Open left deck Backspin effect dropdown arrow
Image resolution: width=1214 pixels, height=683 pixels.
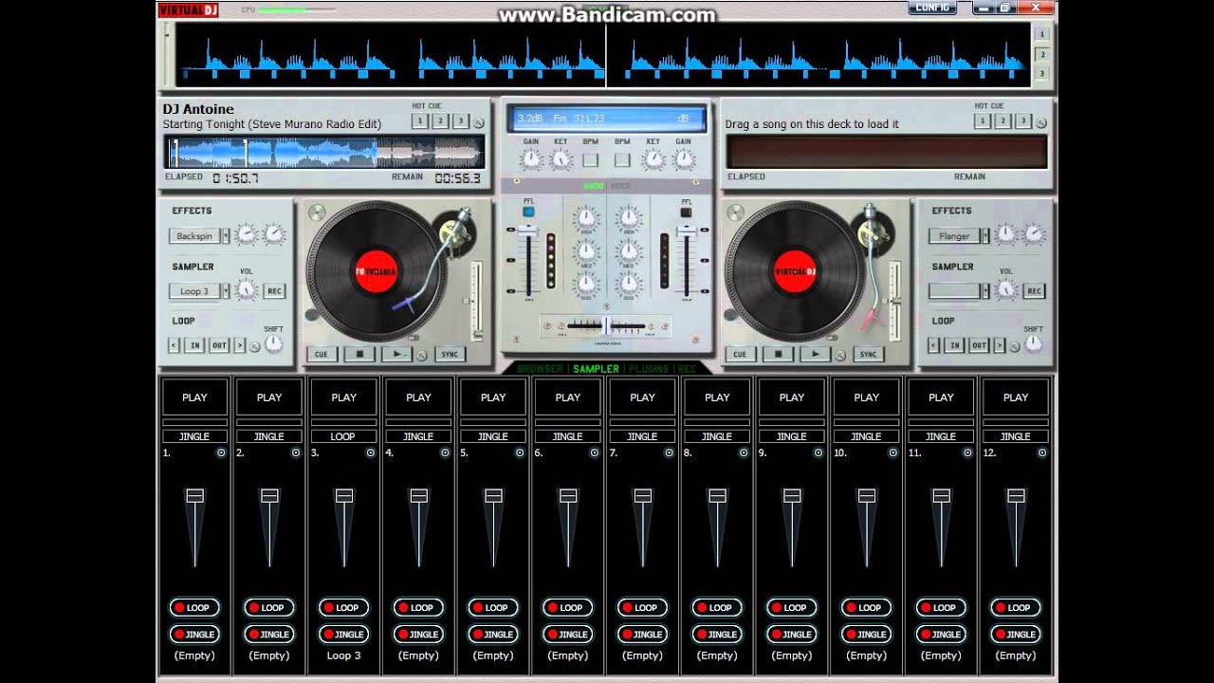click(226, 236)
